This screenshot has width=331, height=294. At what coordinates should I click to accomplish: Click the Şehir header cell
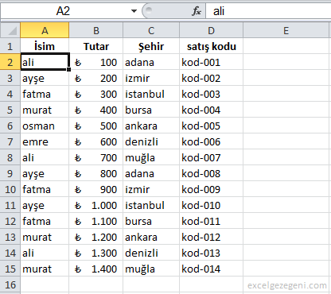pos(151,46)
